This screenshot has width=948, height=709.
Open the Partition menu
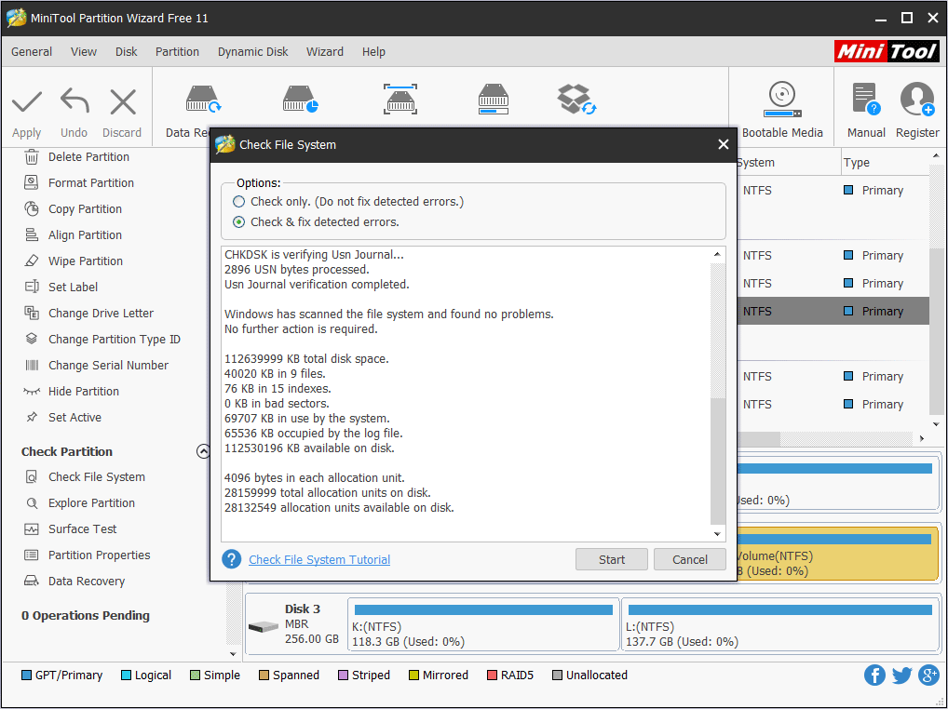tap(177, 52)
